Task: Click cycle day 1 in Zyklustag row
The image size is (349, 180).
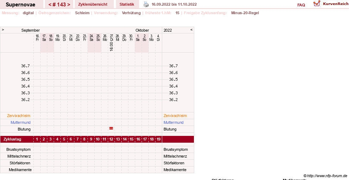Action: point(37,139)
